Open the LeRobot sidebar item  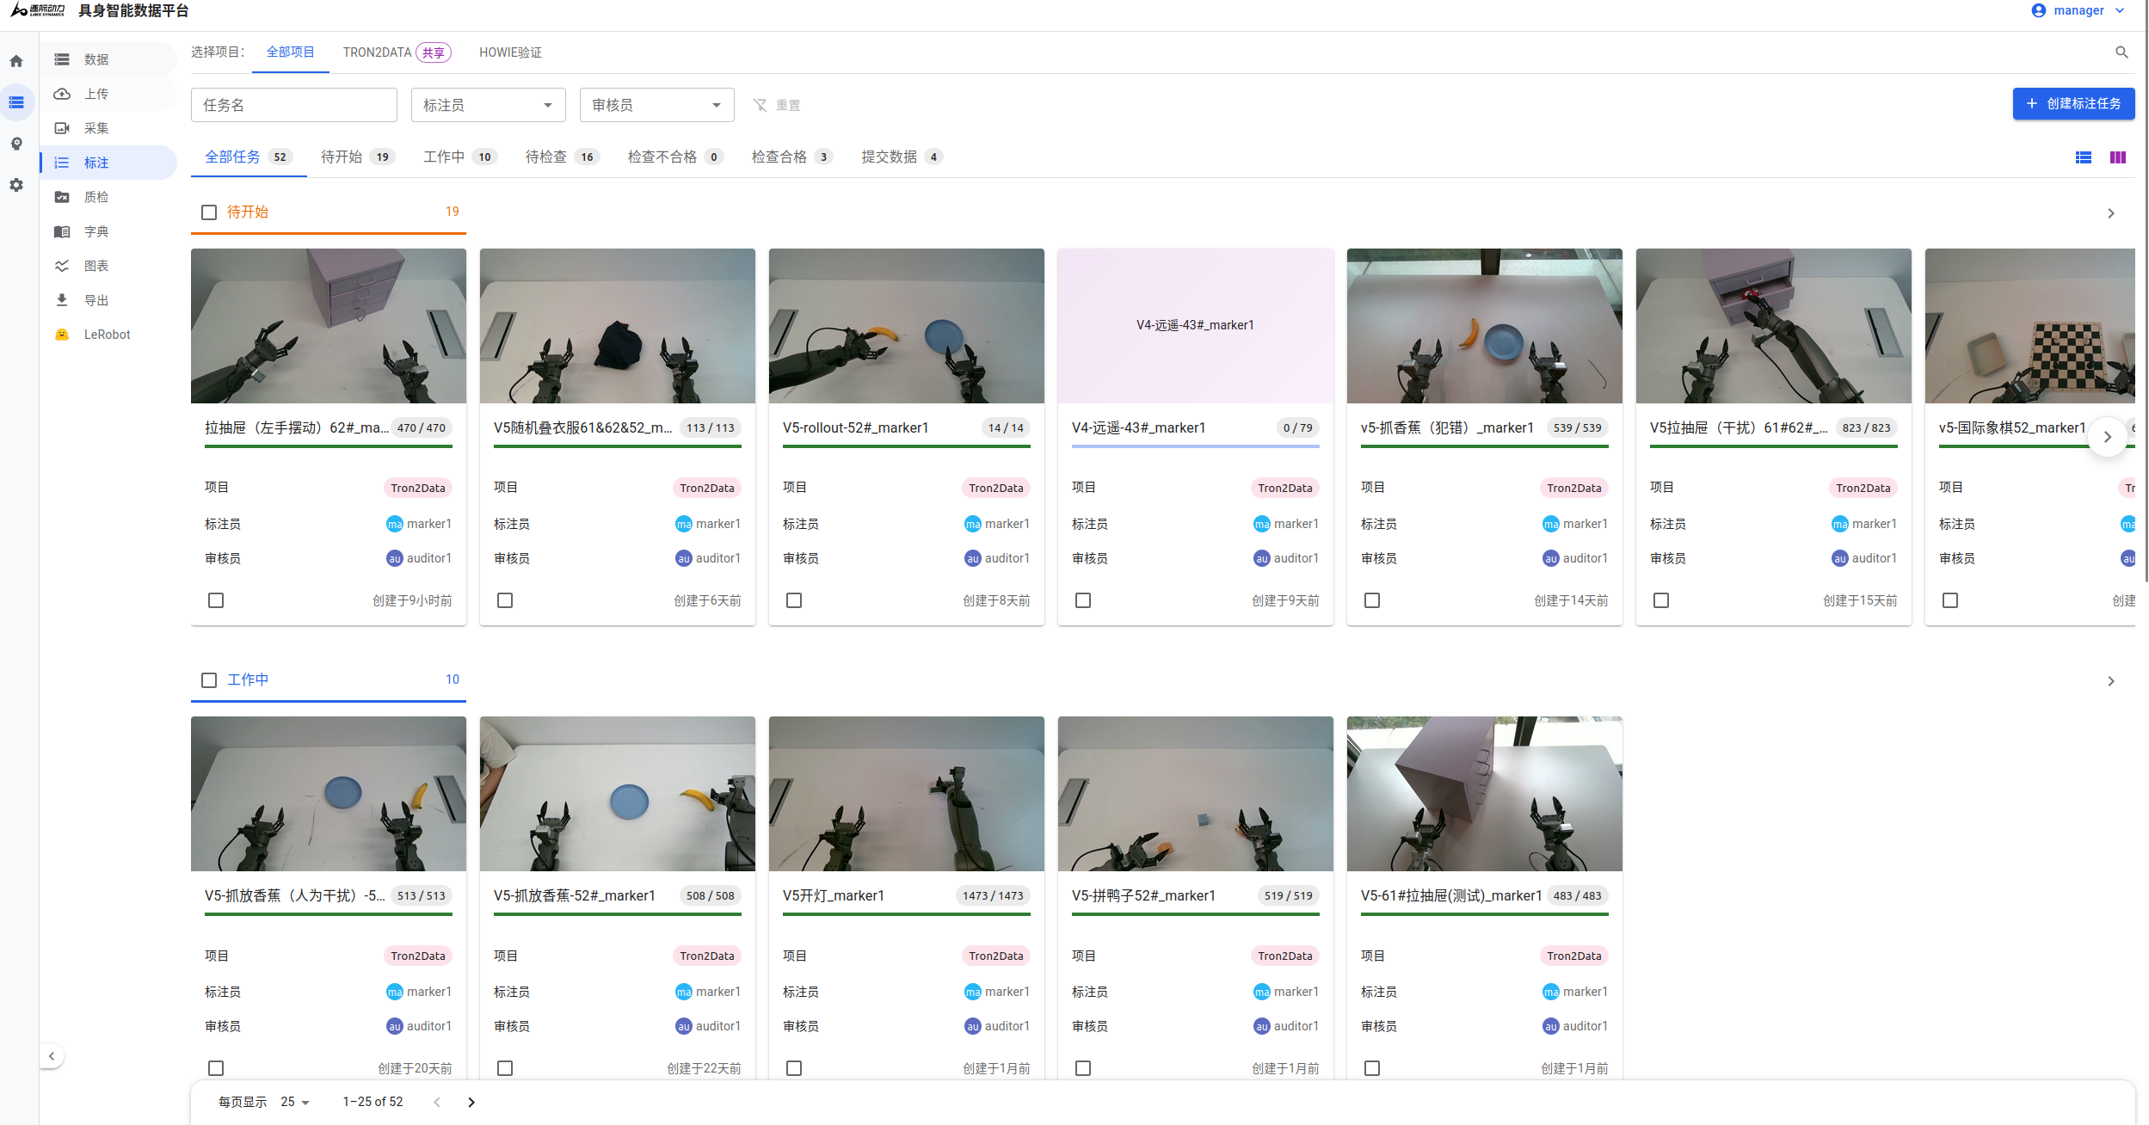tap(108, 335)
